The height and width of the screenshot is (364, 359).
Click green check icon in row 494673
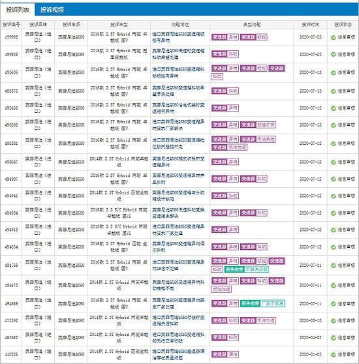(334, 285)
